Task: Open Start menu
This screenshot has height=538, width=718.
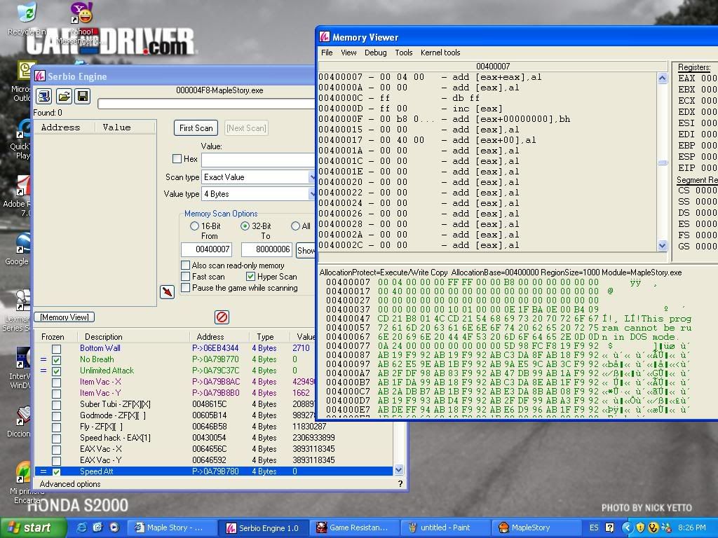Action: tap(33, 527)
